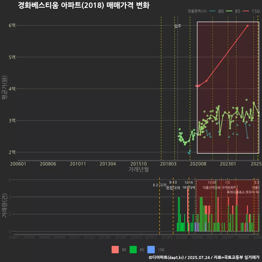Click the '입주' move-in marker label
The height and width of the screenshot is (262, 262).
click(178, 26)
